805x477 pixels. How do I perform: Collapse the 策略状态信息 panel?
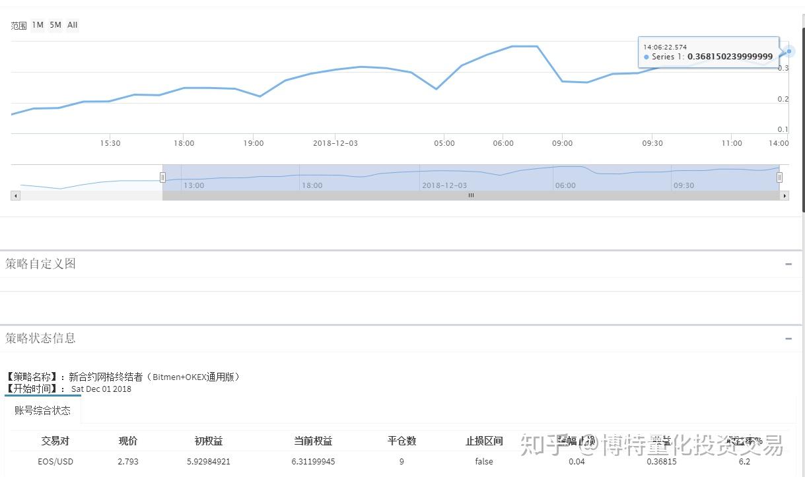pyautogui.click(x=788, y=337)
